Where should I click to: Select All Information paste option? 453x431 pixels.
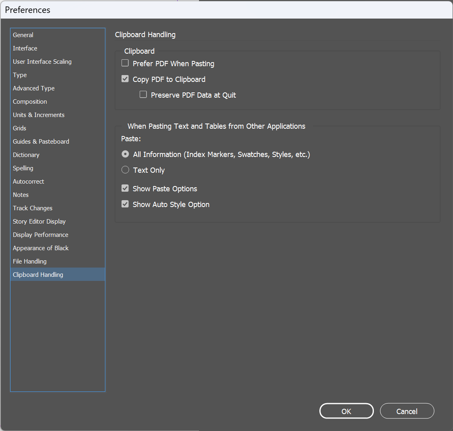[x=125, y=154]
